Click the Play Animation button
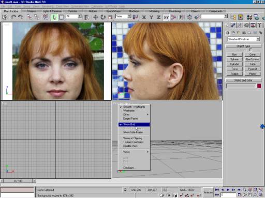 [x=228, y=190]
